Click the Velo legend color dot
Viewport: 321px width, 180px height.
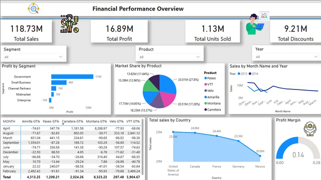click(x=206, y=90)
